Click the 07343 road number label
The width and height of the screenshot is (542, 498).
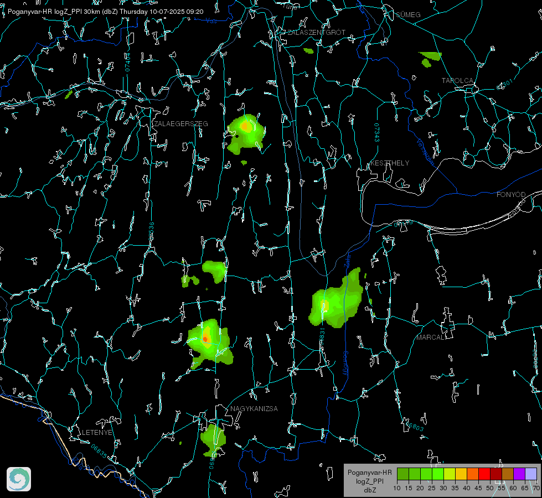click(x=377, y=133)
